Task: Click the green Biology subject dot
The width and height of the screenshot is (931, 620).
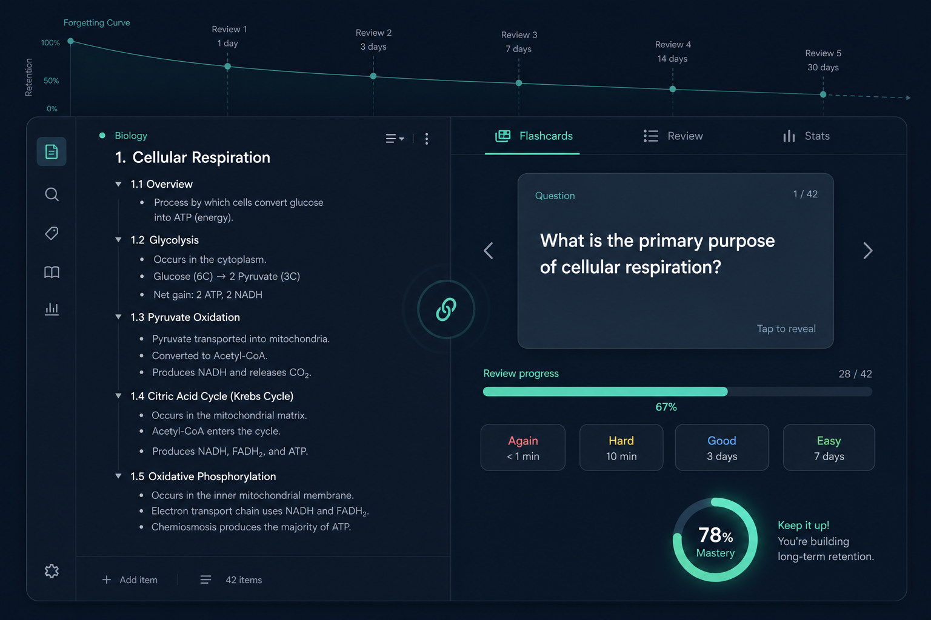Action: pos(102,136)
